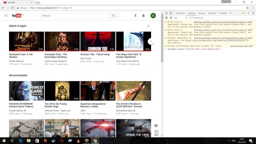Open the chromestatus.com features link

click(215, 40)
